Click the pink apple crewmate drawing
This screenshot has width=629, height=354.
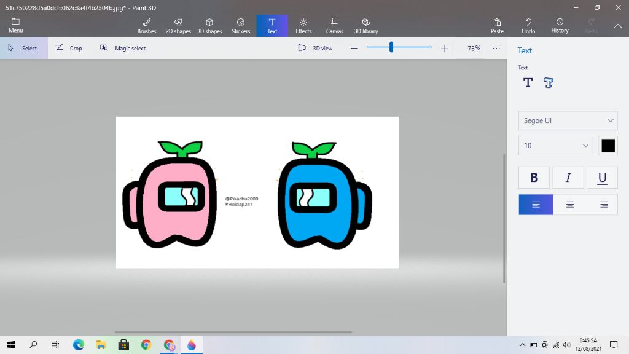pos(171,195)
